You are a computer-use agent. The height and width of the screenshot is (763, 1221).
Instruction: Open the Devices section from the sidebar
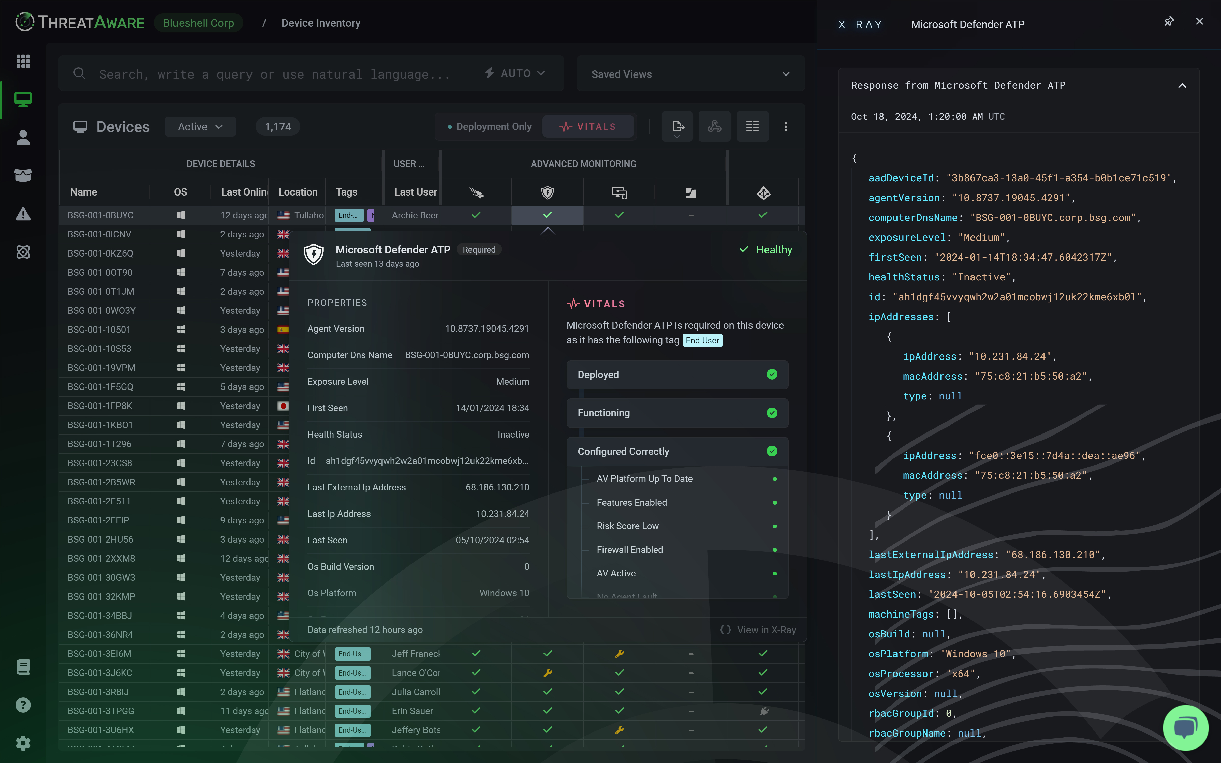[x=23, y=99]
